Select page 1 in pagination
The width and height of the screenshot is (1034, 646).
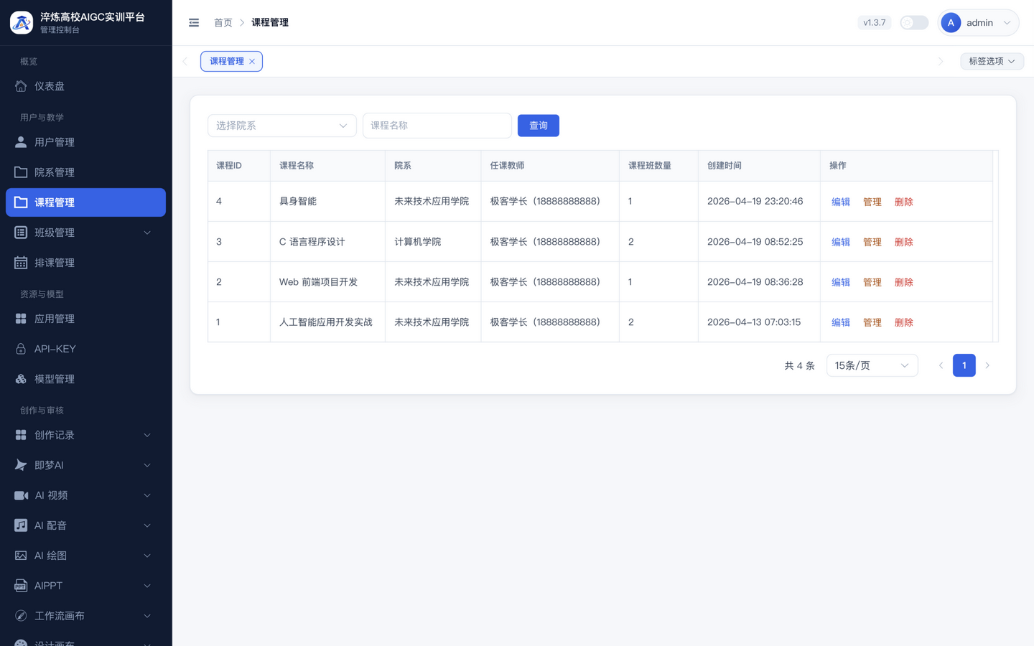pos(964,365)
